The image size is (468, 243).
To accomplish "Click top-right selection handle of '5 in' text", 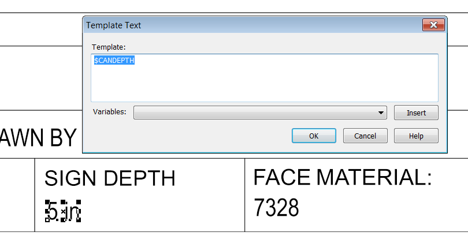I will coord(78,203).
